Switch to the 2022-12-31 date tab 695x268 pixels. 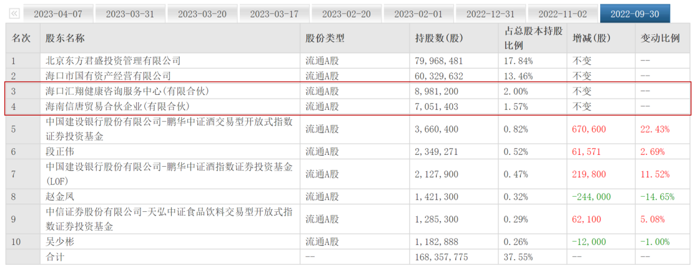491,14
